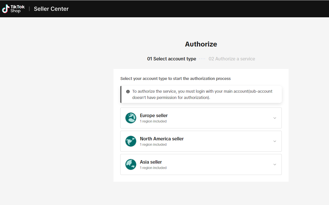The width and height of the screenshot is (329, 205).
Task: Click the info icon in the notice
Action: tap(128, 92)
